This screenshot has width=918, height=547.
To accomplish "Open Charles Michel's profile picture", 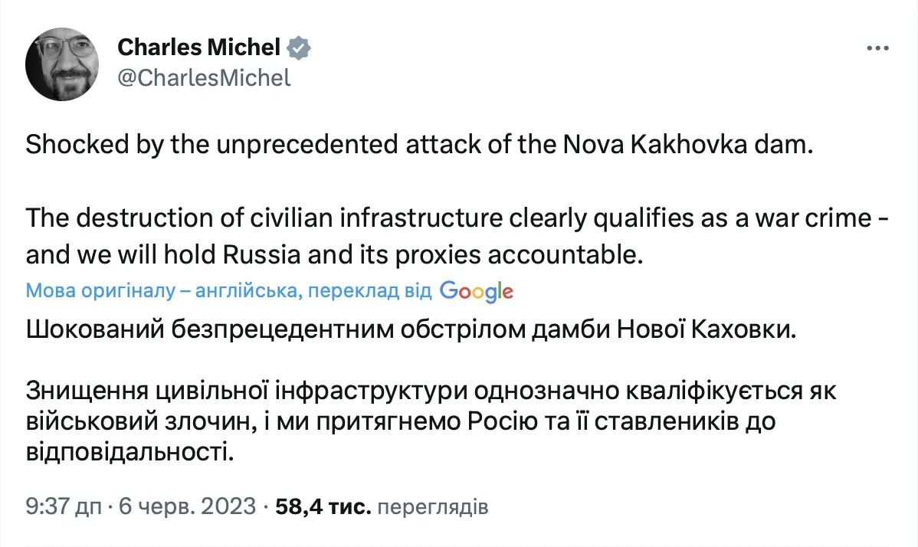I will click(x=62, y=64).
